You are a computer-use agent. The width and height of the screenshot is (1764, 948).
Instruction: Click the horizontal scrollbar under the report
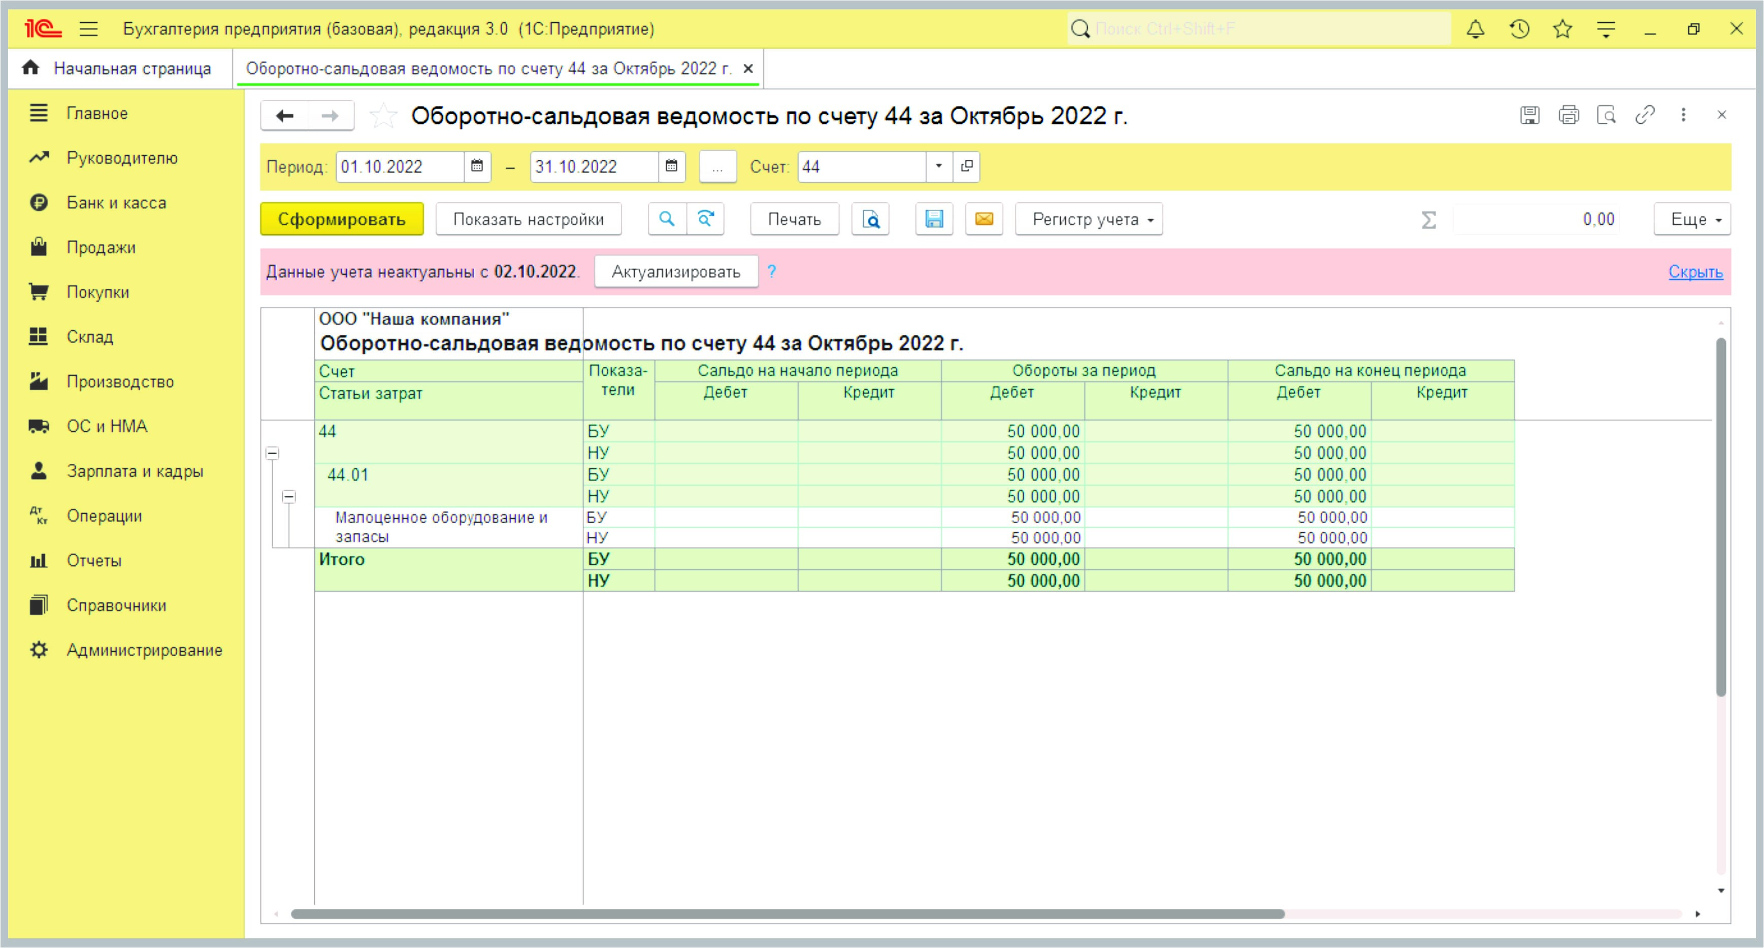pyautogui.click(x=788, y=914)
